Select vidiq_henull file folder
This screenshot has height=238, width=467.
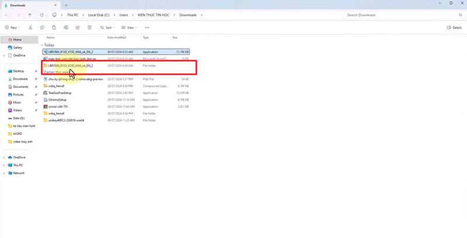click(x=116, y=113)
